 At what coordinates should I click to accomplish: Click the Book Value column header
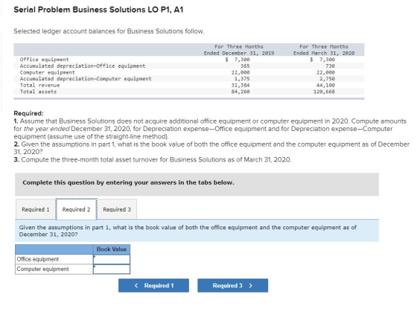112,249
